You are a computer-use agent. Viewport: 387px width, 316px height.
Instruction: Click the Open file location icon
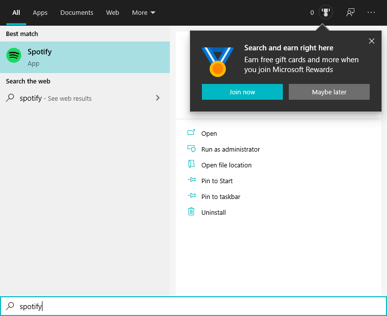pyautogui.click(x=192, y=164)
